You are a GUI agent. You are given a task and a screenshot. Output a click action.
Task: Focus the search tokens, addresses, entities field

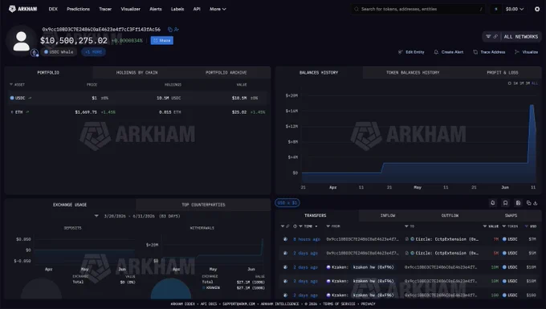click(418, 9)
